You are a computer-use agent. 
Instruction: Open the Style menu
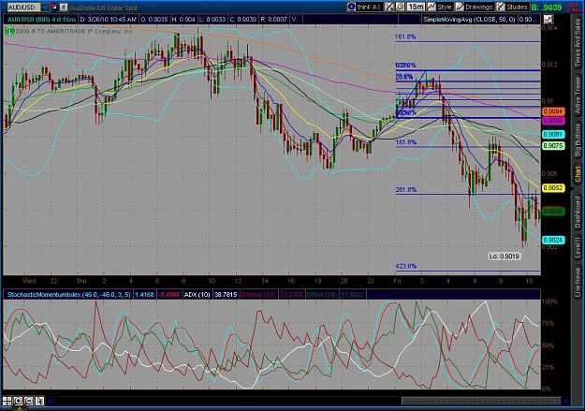[444, 7]
